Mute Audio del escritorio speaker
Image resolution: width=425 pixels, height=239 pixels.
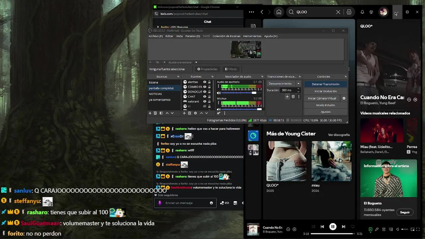click(218, 93)
